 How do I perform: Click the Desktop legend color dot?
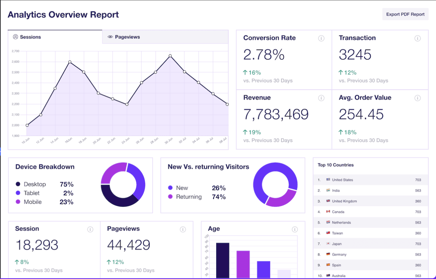[x=18, y=184]
